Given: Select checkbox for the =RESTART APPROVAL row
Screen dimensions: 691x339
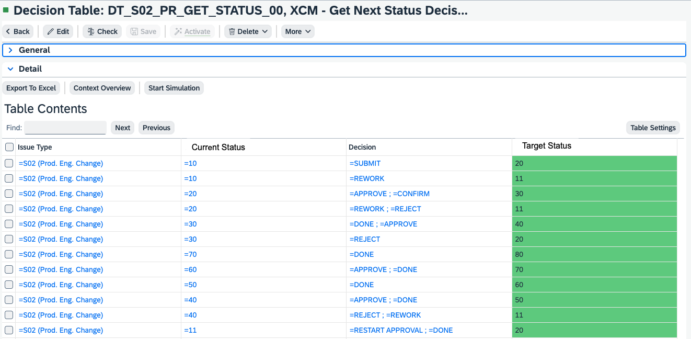Looking at the screenshot, I should tap(9, 330).
